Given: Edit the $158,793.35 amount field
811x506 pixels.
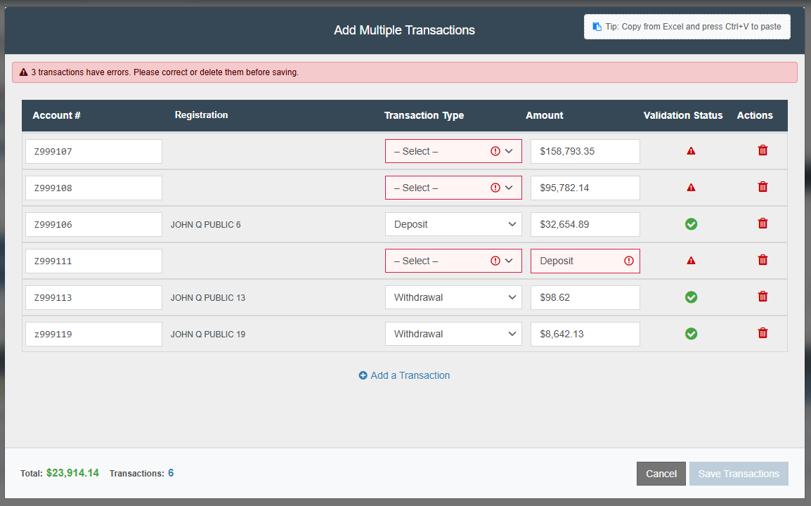Looking at the screenshot, I should pyautogui.click(x=585, y=151).
